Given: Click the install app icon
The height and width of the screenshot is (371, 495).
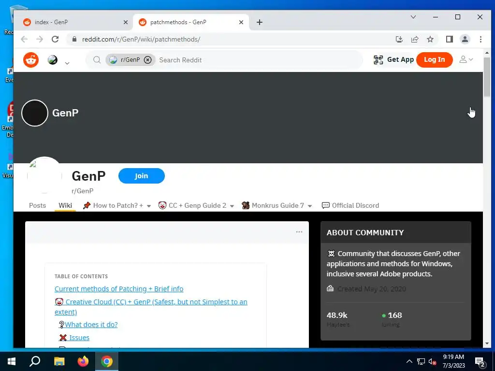Looking at the screenshot, I should [x=399, y=39].
